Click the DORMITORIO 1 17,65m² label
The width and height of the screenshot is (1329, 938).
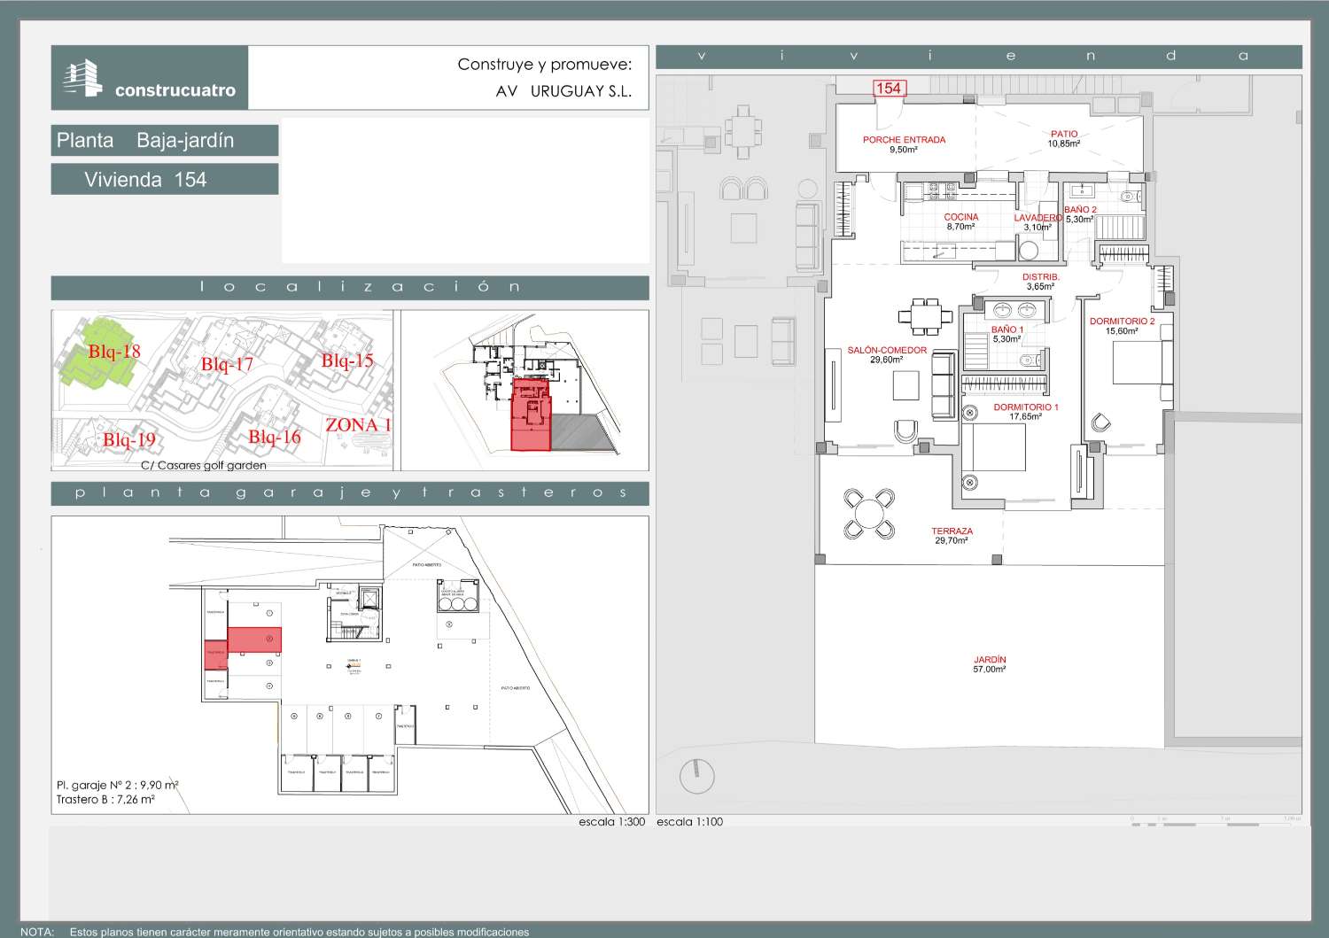[1026, 412]
